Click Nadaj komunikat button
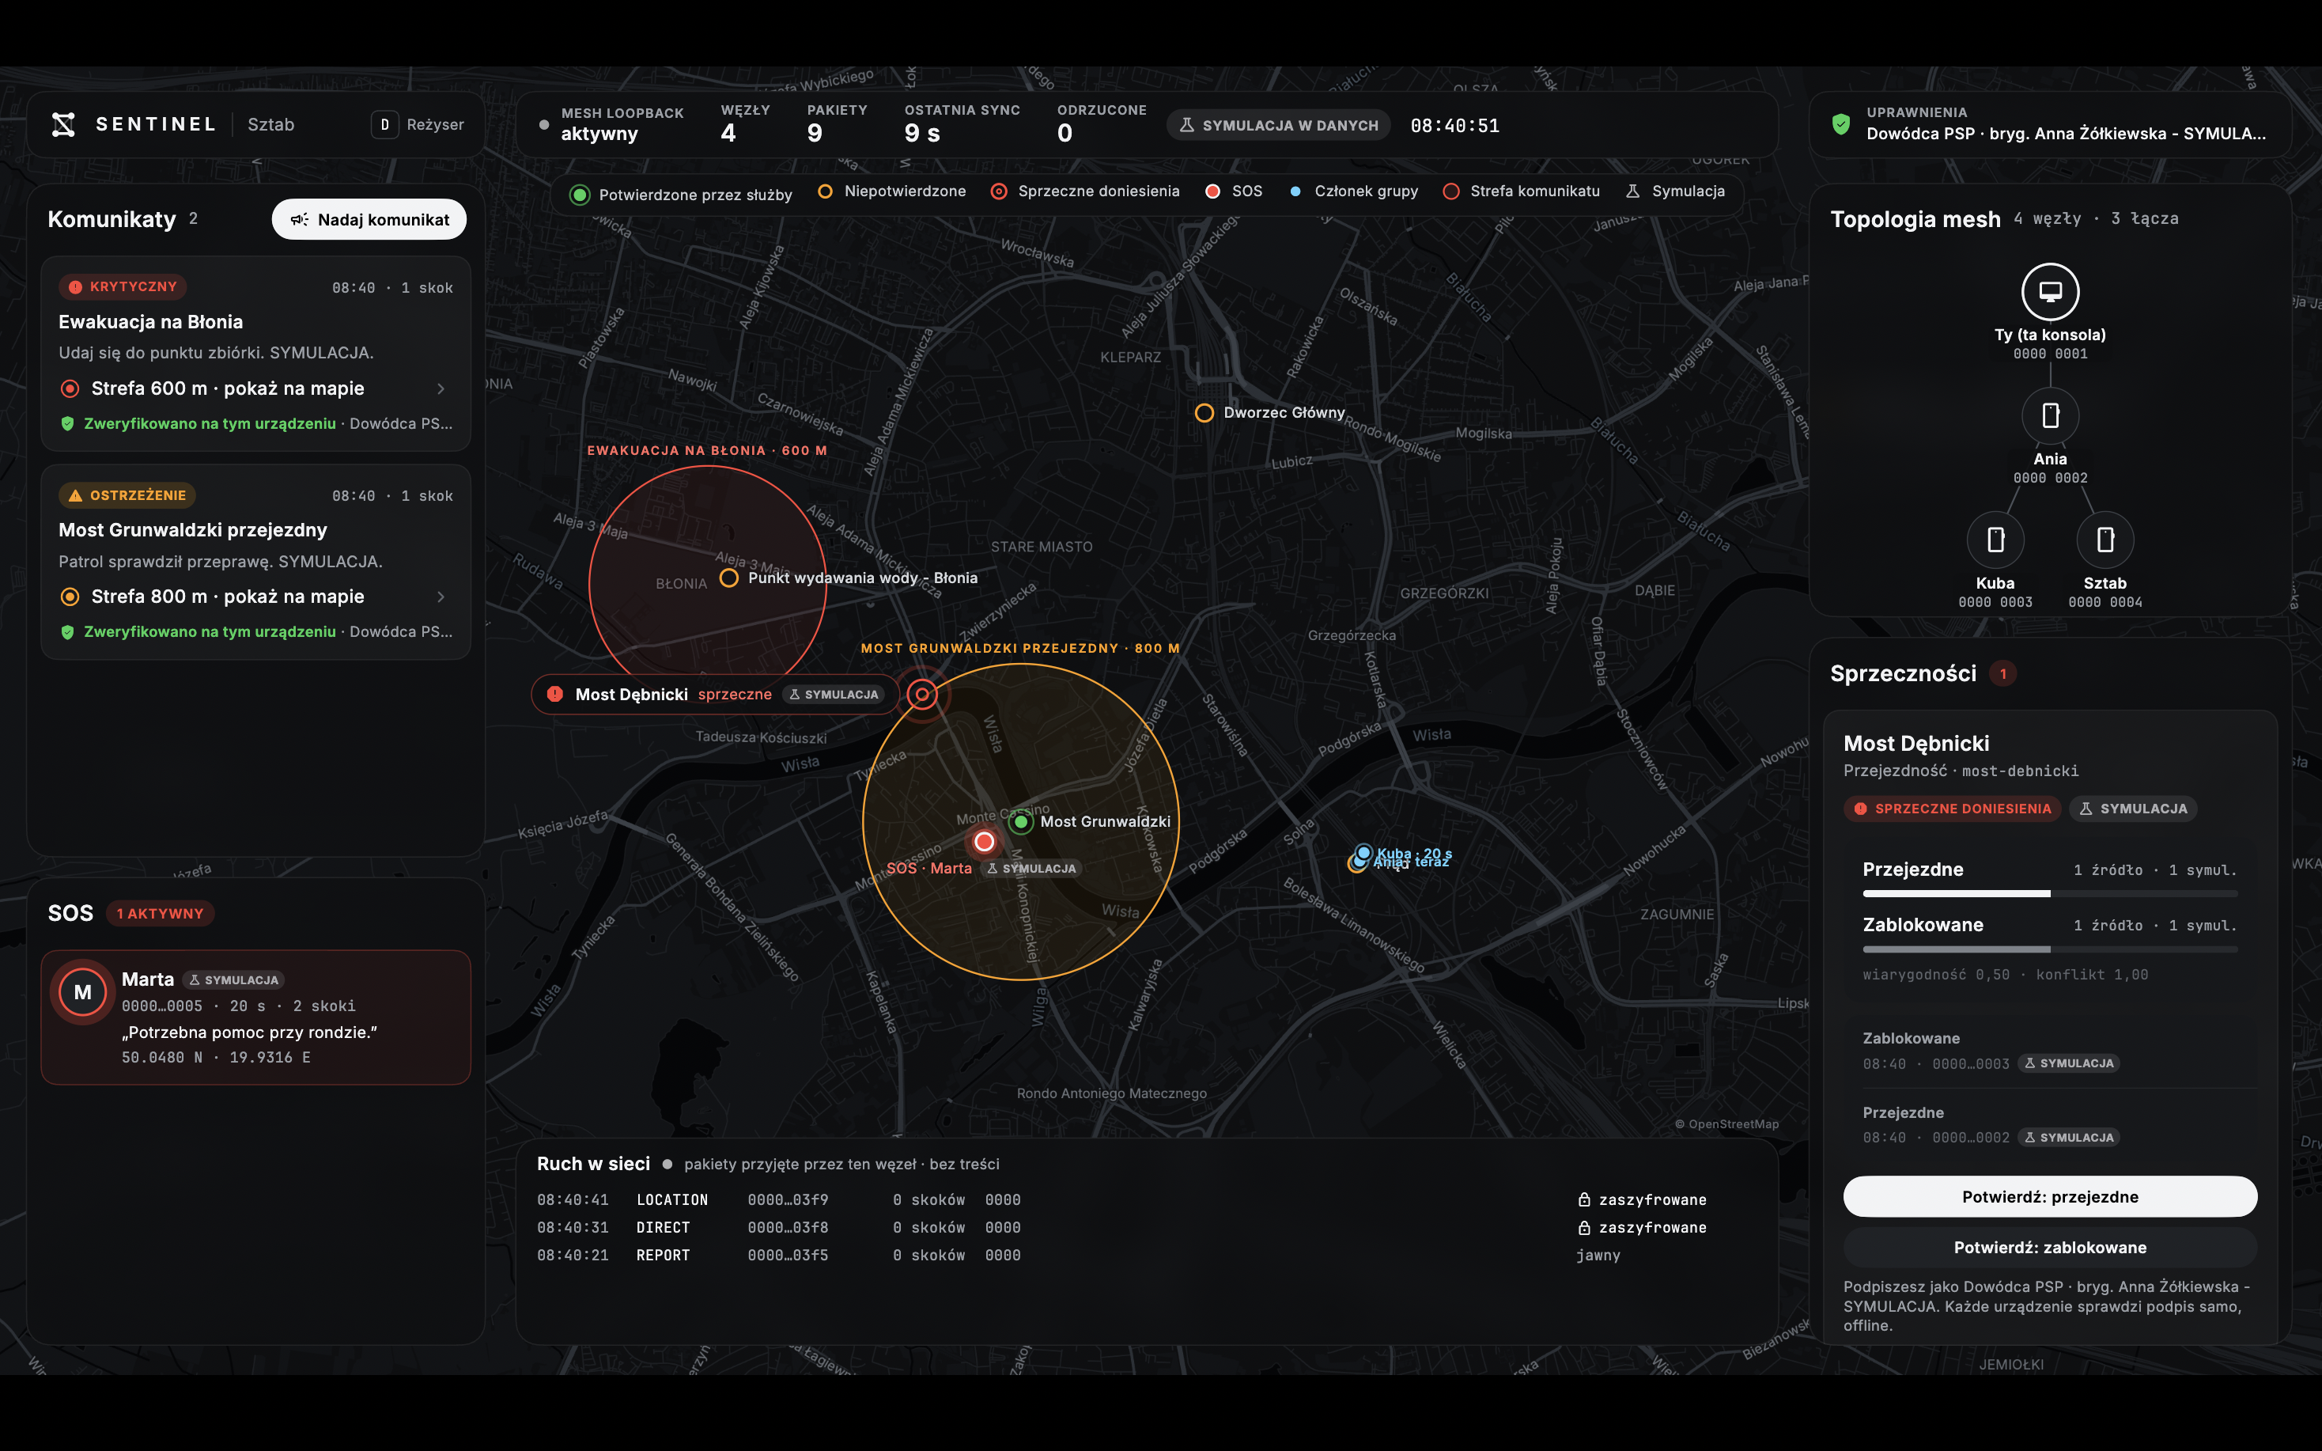The width and height of the screenshot is (2322, 1451). (x=369, y=220)
